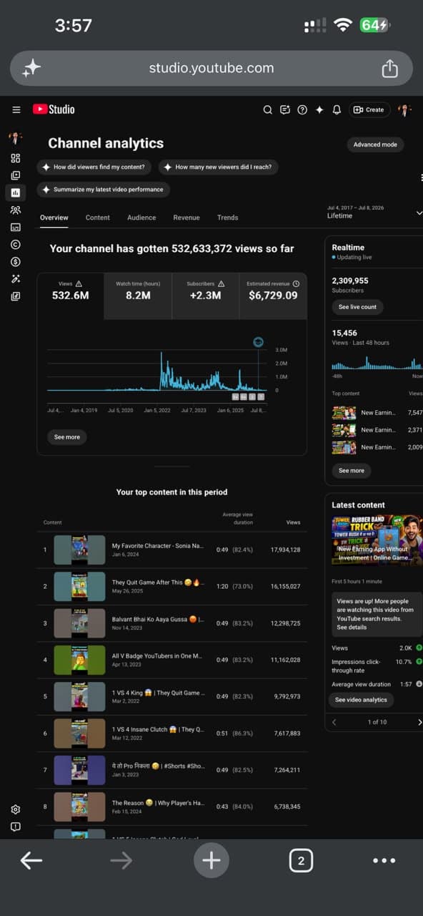Open Copyright icon in sidebar
Image resolution: width=423 pixels, height=916 pixels.
pos(16,245)
